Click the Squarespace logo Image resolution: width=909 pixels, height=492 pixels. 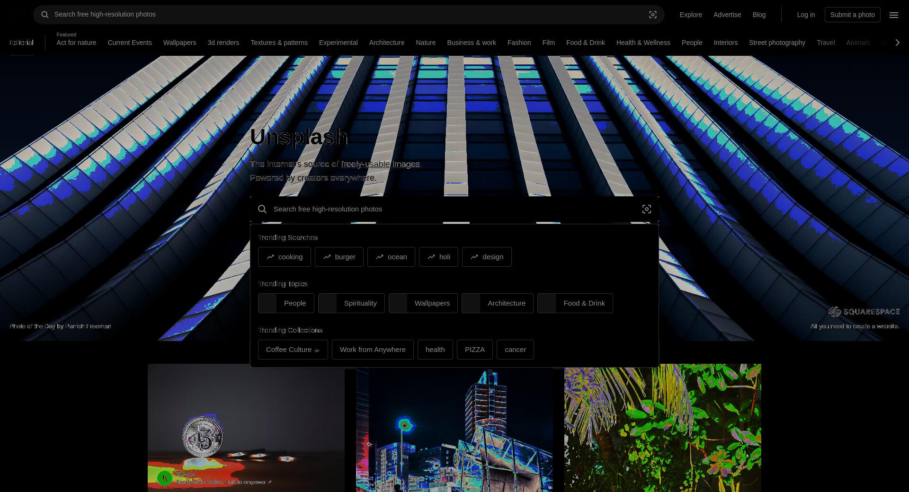(x=864, y=311)
